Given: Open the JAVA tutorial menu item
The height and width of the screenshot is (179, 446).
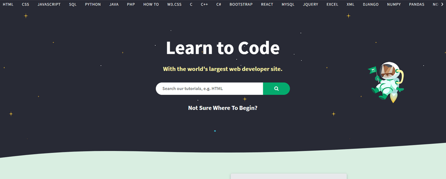Looking at the screenshot, I should 114,4.
